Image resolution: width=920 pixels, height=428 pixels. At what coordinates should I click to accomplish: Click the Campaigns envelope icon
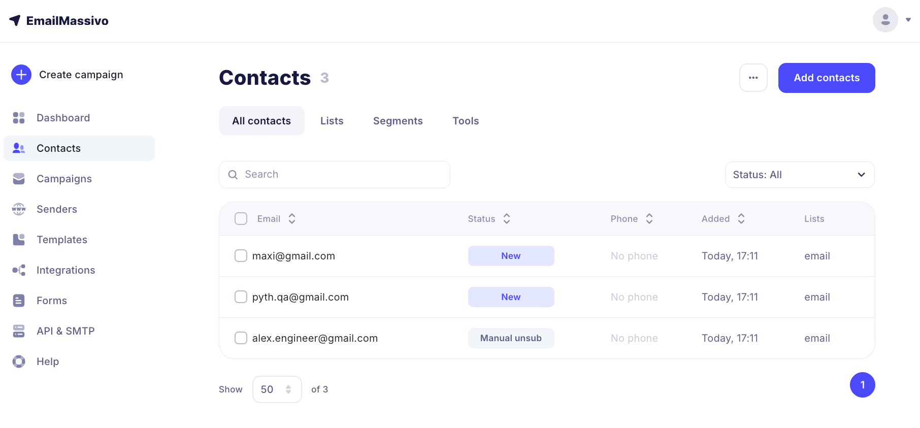tap(19, 179)
